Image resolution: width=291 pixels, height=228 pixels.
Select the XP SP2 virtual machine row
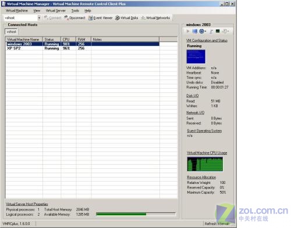[83, 48]
